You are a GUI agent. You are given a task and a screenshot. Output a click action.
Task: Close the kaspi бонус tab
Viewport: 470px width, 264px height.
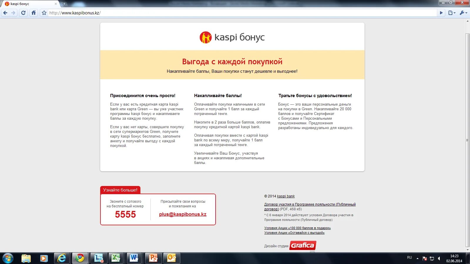click(56, 4)
